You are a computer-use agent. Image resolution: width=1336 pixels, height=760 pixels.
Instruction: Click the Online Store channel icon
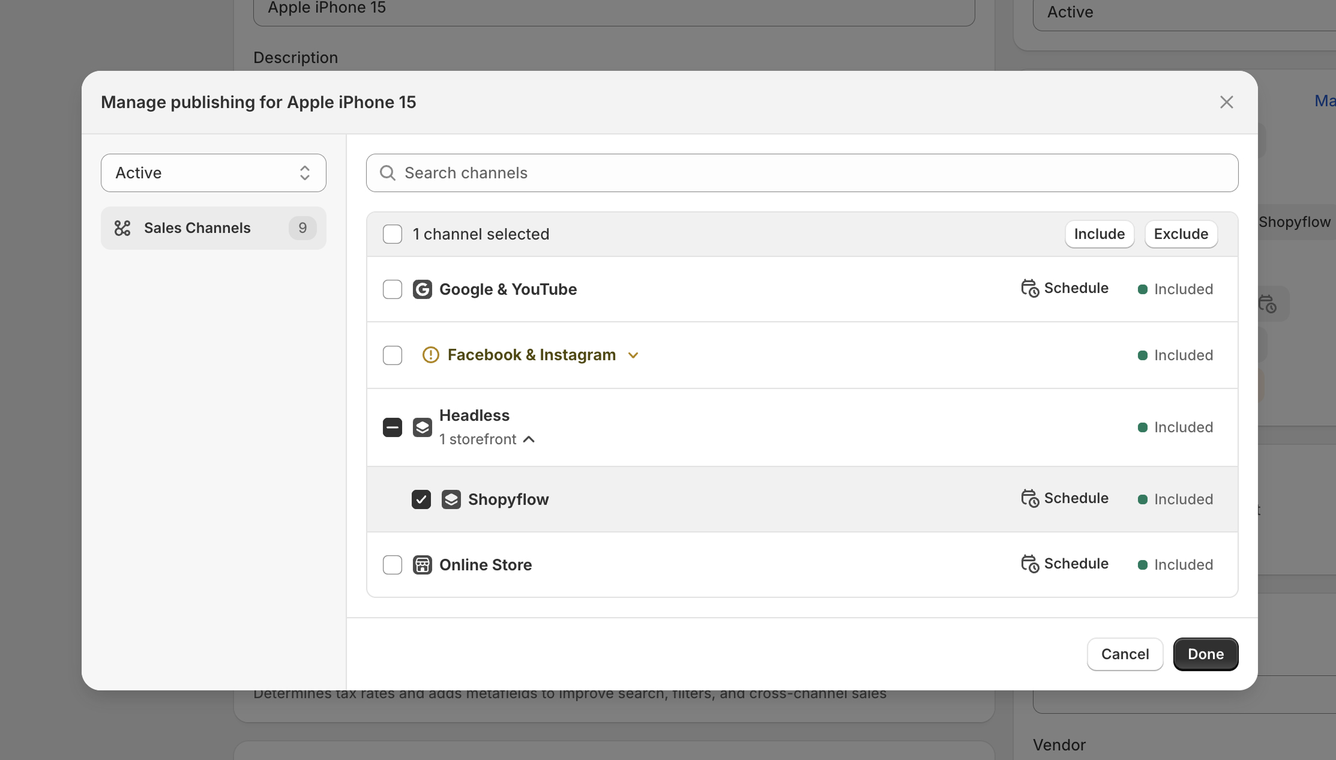tap(422, 565)
